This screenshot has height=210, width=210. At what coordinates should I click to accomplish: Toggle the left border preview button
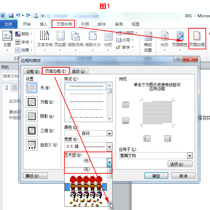147,139
